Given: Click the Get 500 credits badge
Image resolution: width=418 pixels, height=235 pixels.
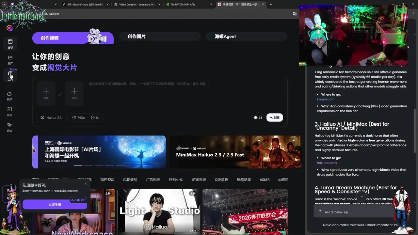Looking at the screenshot, I should 78,200.
